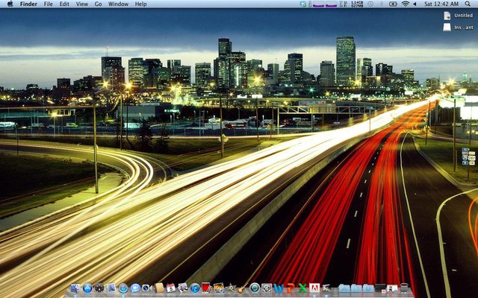Launch Microsoft Word from the Dock
Screen dimensions: 478x298
coord(279,288)
